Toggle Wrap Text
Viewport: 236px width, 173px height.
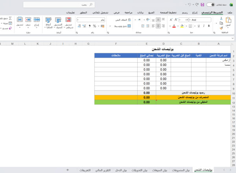[123, 20]
